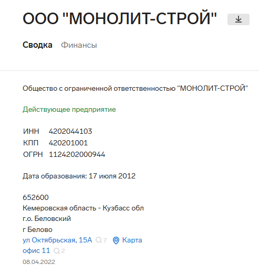Image resolution: width=259 pixels, height=275 pixels.
Task: Click the Дата образования: 17 июля 2012 line
Action: [79, 176]
